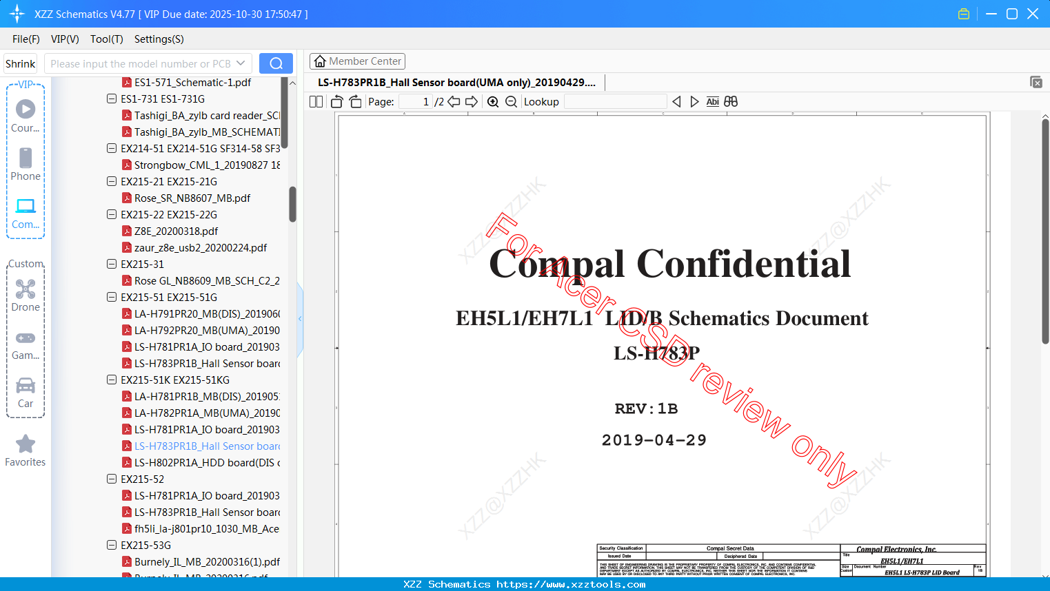Open the Settings(S) menu
The height and width of the screenshot is (591, 1050).
coord(159,39)
